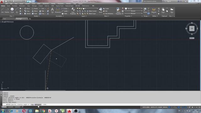The width and height of the screenshot is (201, 113).
Task: Click the Copy tool in Modify panel
Action: tap(27, 11)
